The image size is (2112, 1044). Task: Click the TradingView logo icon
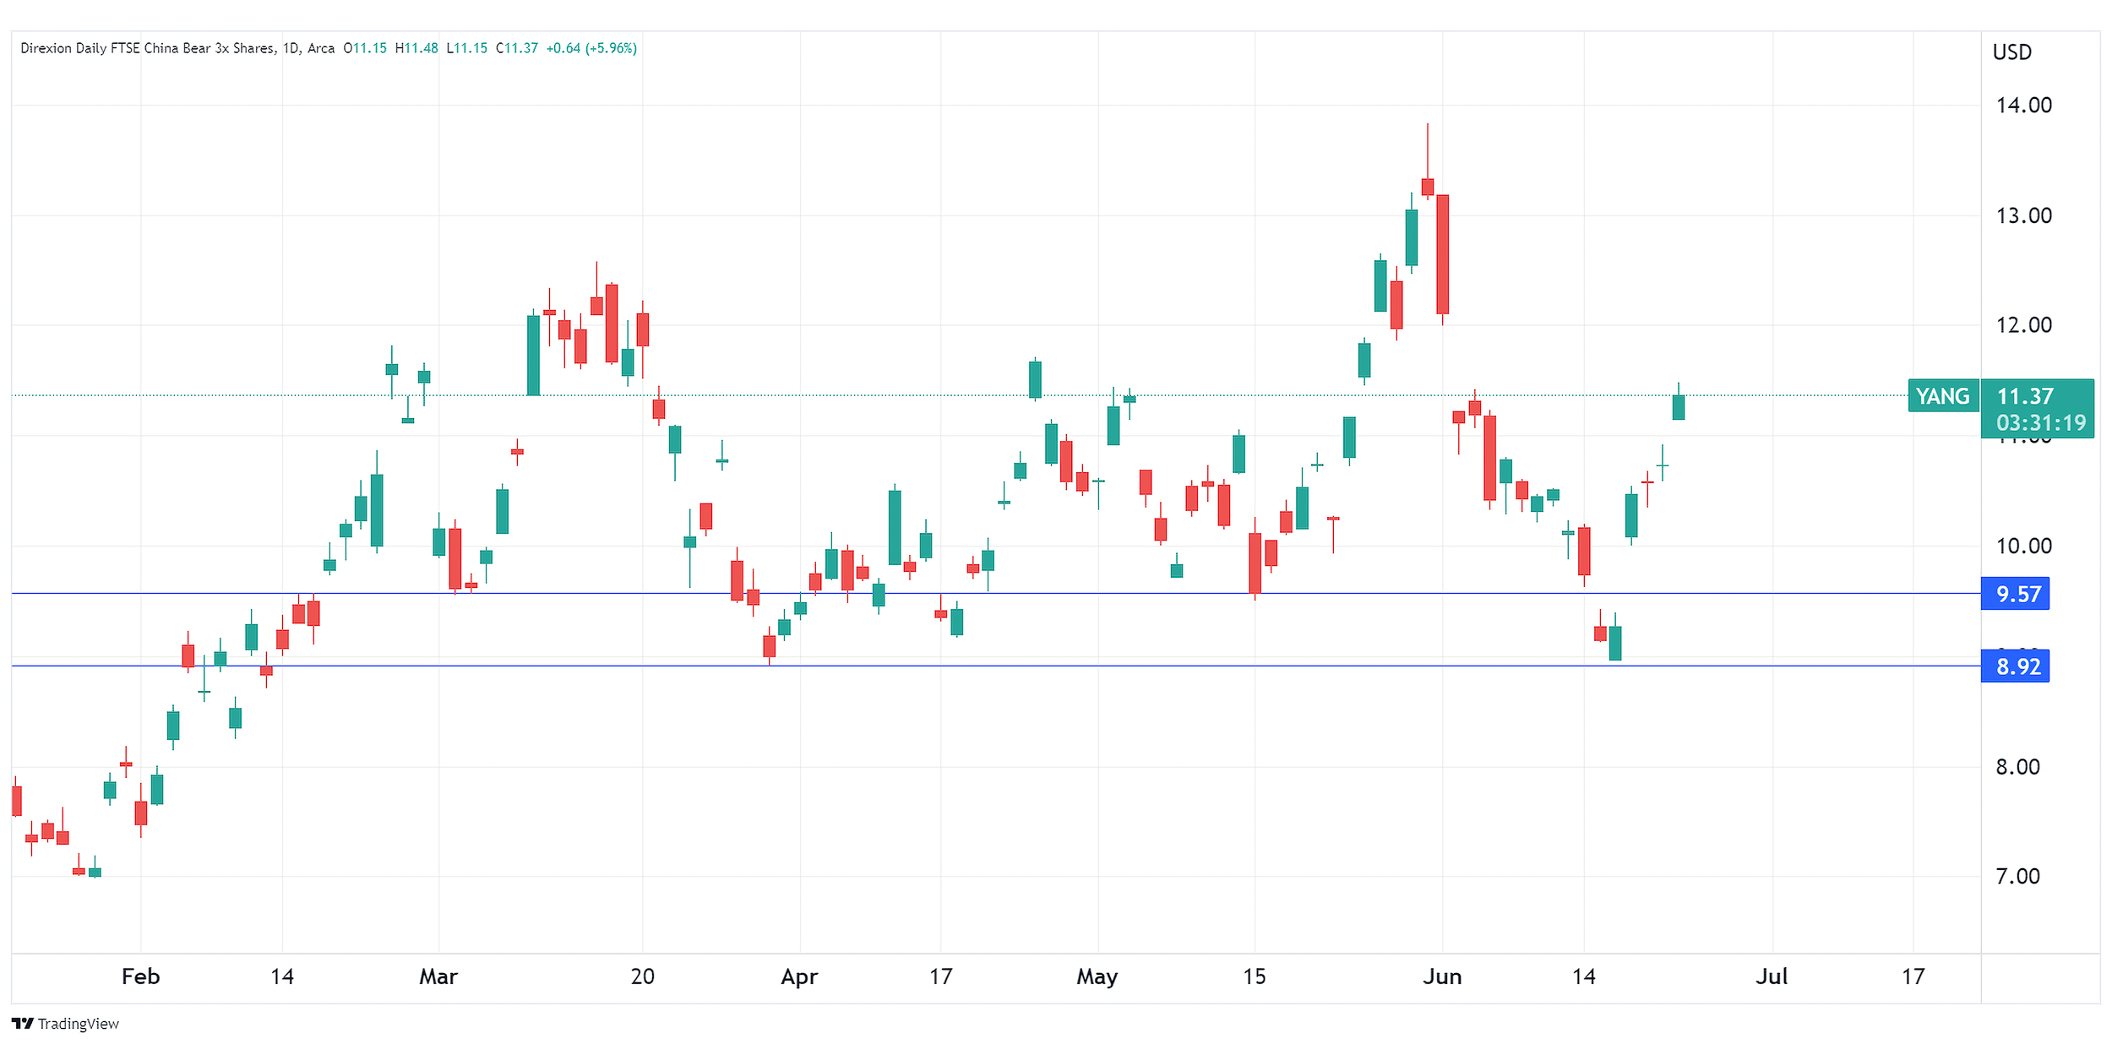(x=23, y=1023)
